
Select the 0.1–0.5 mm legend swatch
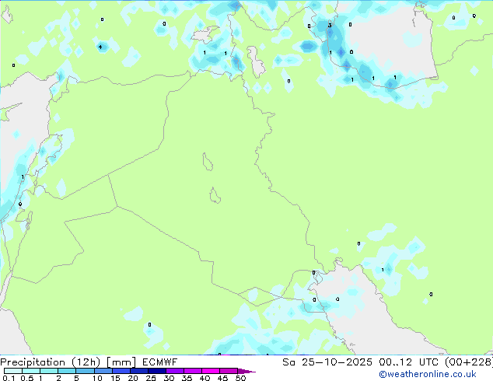click(13, 371)
